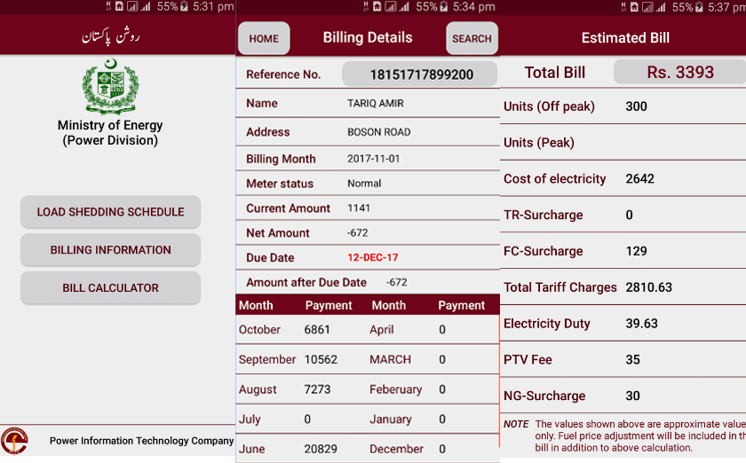Tap the Units (Off peak) value 300
Image resolution: width=746 pixels, height=463 pixels.
click(x=636, y=106)
